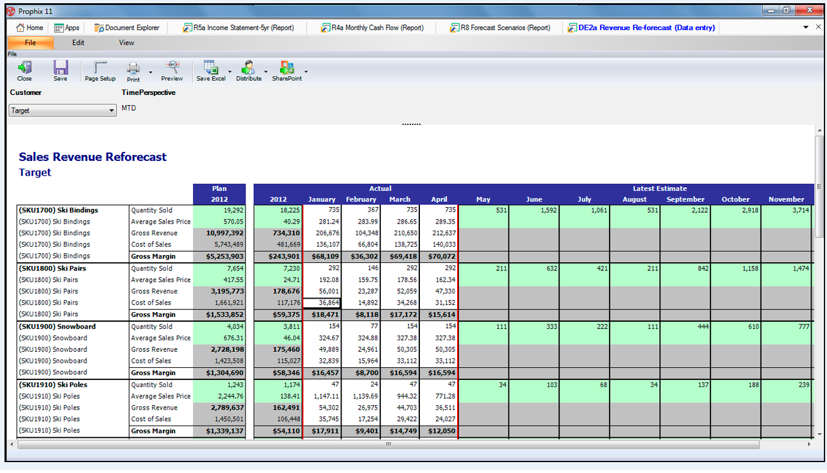Viewport: 827px width, 473px height.
Task: Open the tab overflow arrow
Action: tap(805, 27)
